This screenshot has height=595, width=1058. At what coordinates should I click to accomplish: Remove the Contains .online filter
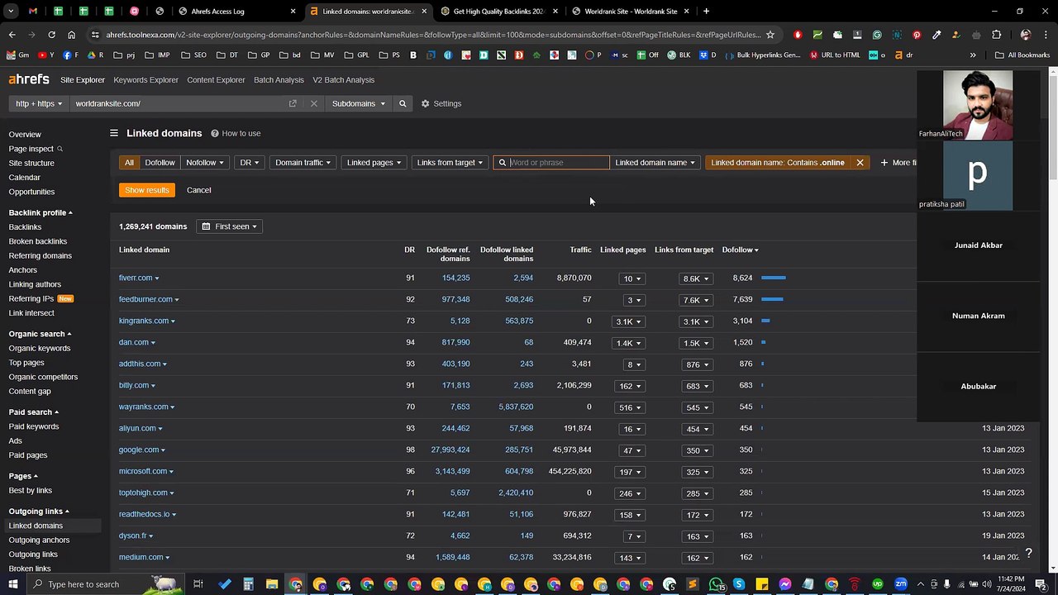click(x=860, y=163)
